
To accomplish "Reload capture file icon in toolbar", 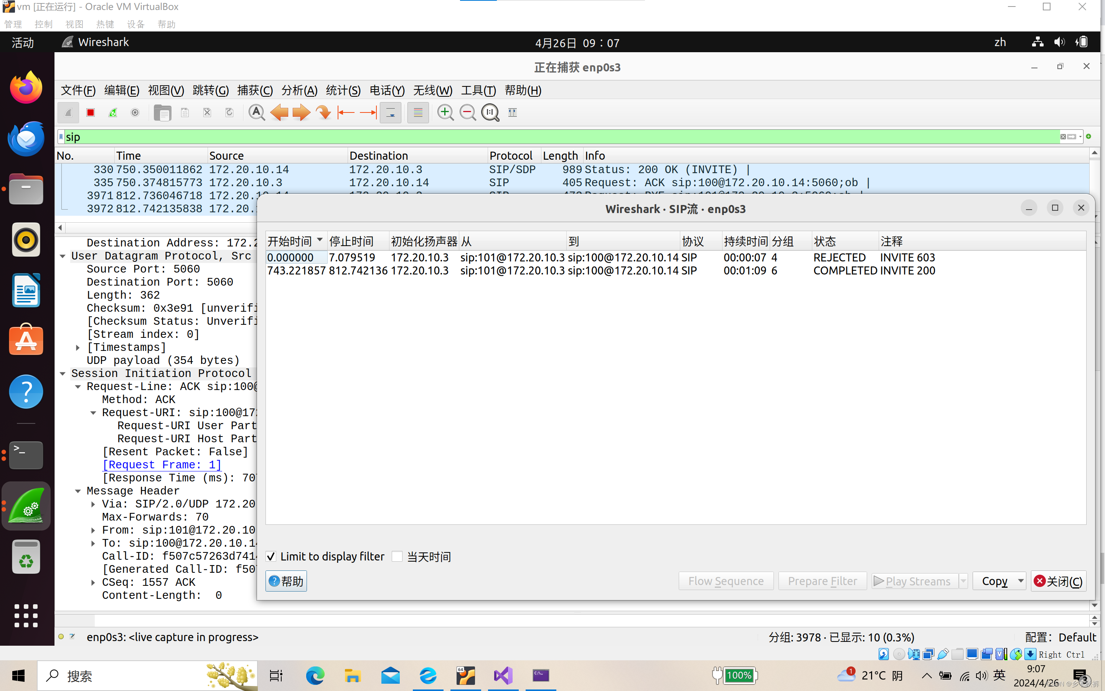I will (x=230, y=112).
